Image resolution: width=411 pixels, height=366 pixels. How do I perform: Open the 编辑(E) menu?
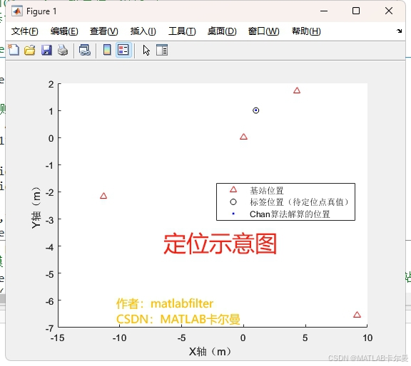coord(64,31)
